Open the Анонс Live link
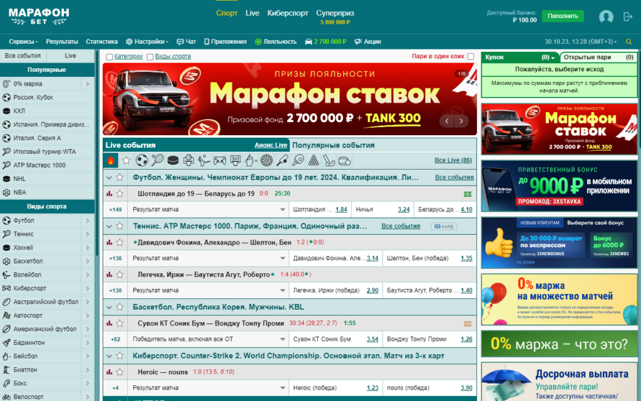 click(270, 145)
